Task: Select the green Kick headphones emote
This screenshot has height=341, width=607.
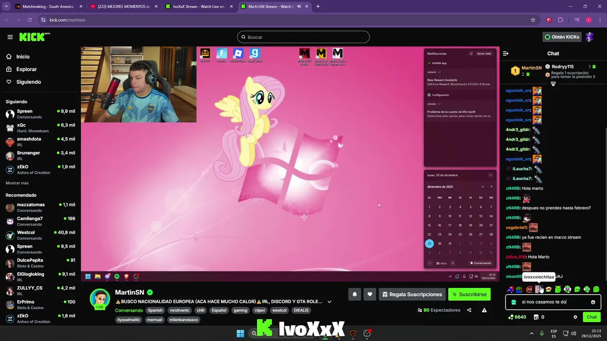Action: tap(567, 289)
